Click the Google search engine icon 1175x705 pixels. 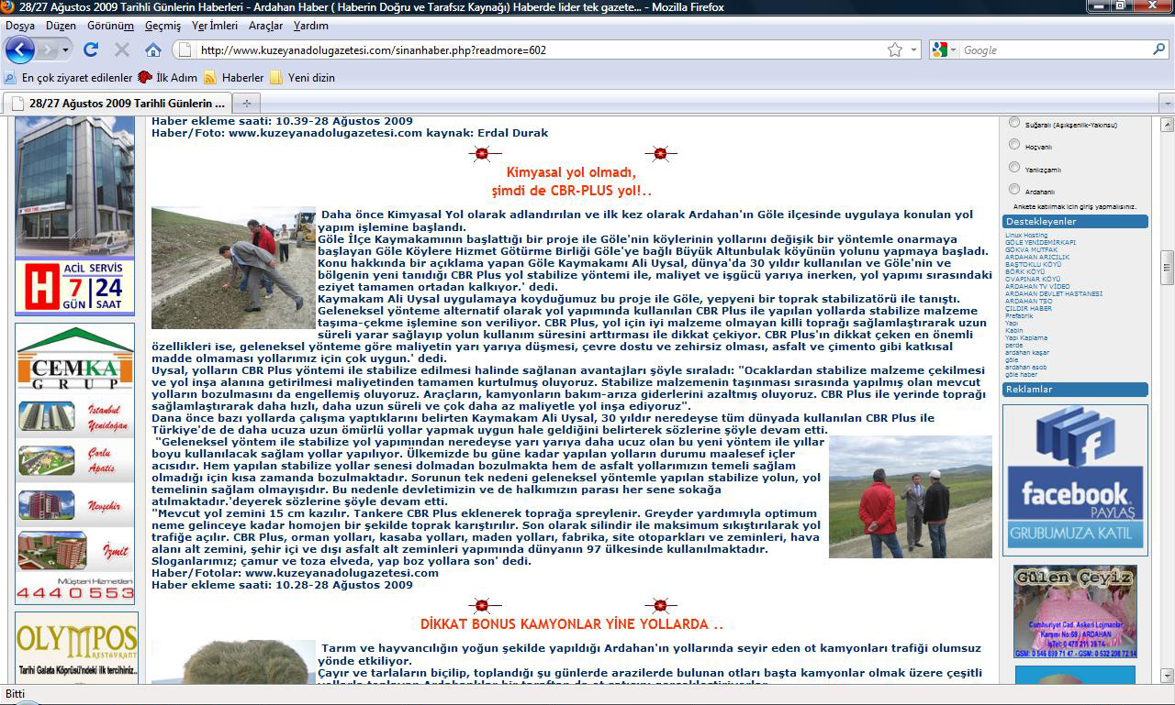(939, 50)
